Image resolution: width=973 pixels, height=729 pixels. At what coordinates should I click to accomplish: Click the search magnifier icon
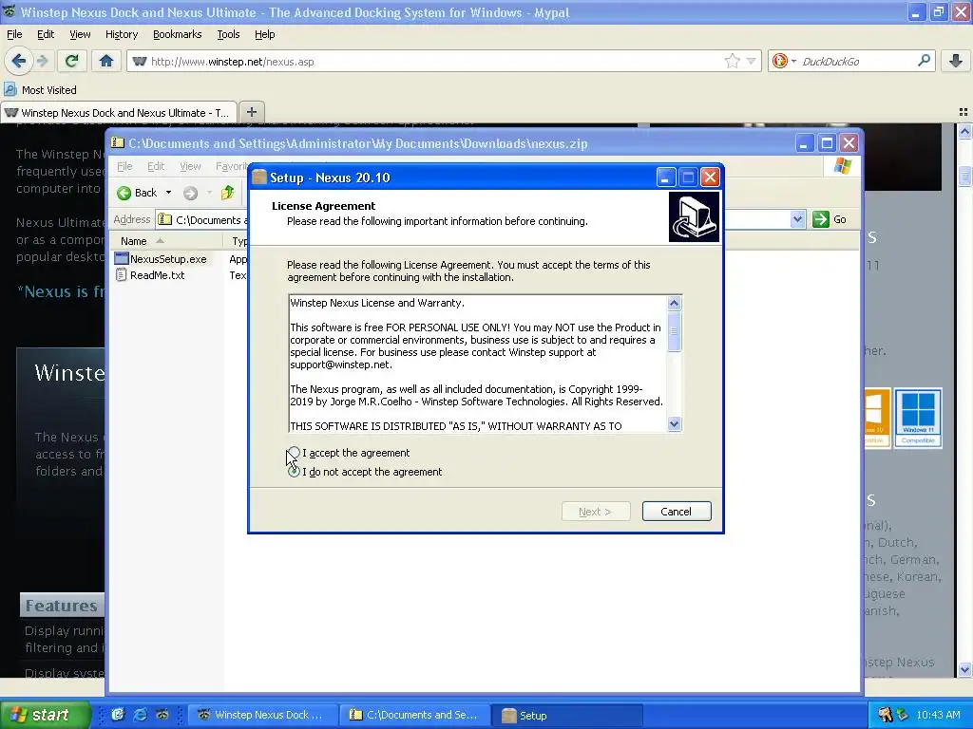click(x=924, y=61)
